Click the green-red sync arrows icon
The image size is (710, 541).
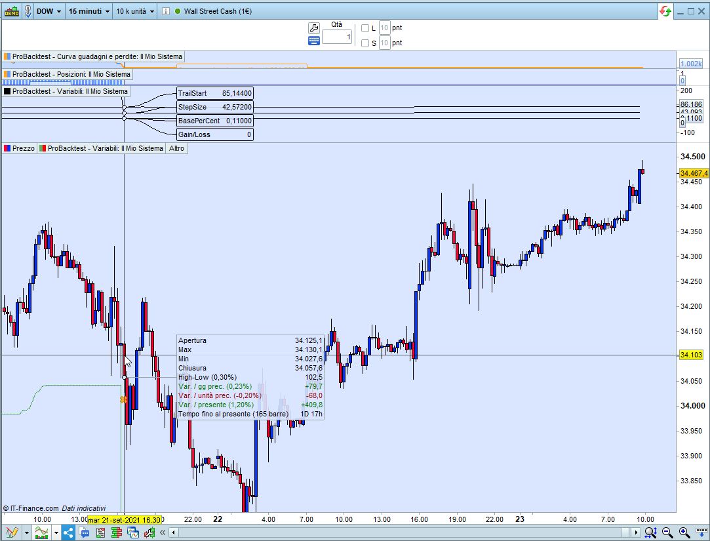pos(665,11)
